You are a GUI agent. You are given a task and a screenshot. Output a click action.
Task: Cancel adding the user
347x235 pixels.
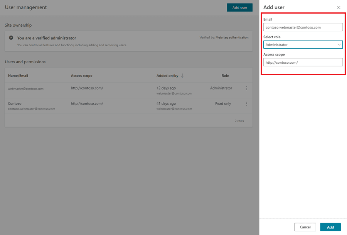click(305, 227)
